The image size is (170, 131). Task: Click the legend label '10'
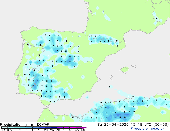[x=34, y=130]
